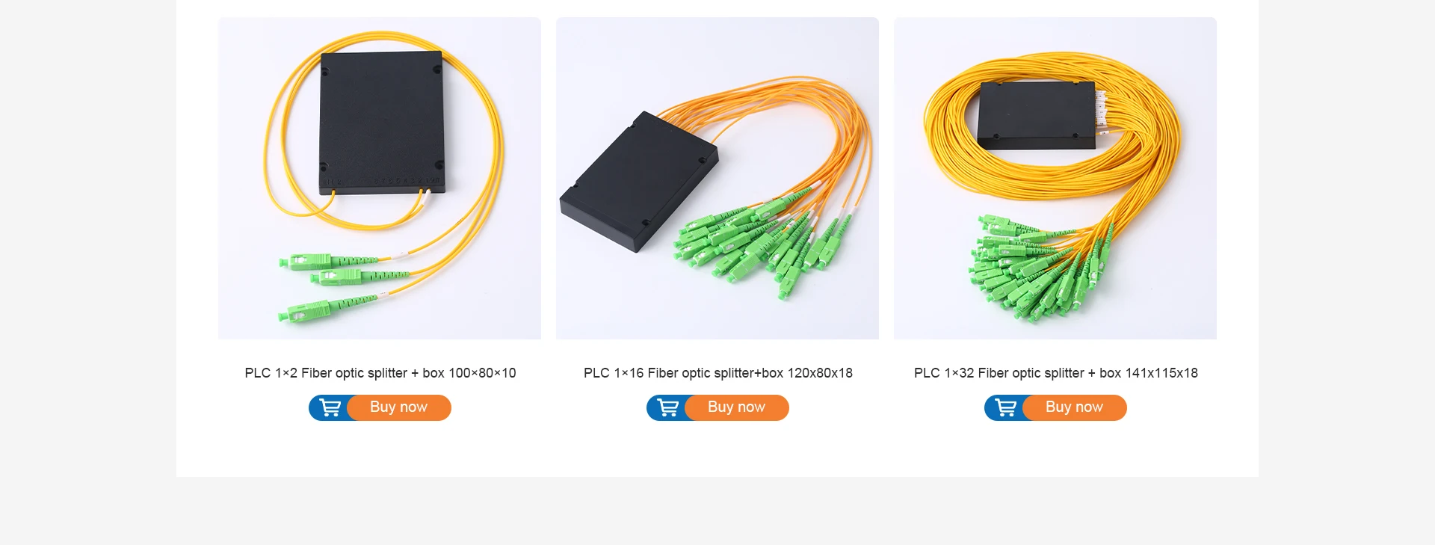Click black box in 1×16 splitter photo

(x=639, y=182)
